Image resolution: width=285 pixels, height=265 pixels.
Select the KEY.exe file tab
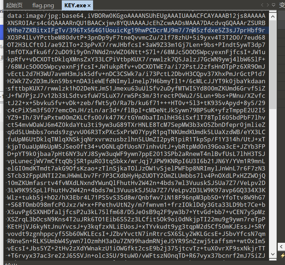click(x=75, y=5)
